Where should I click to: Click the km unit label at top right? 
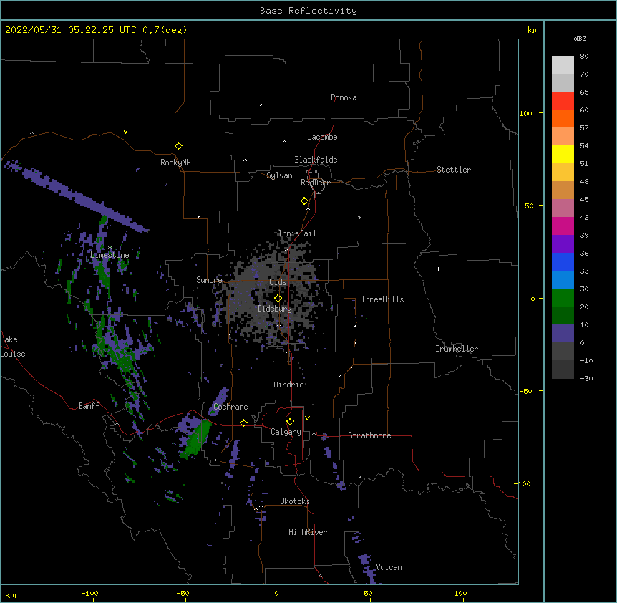pyautogui.click(x=533, y=30)
